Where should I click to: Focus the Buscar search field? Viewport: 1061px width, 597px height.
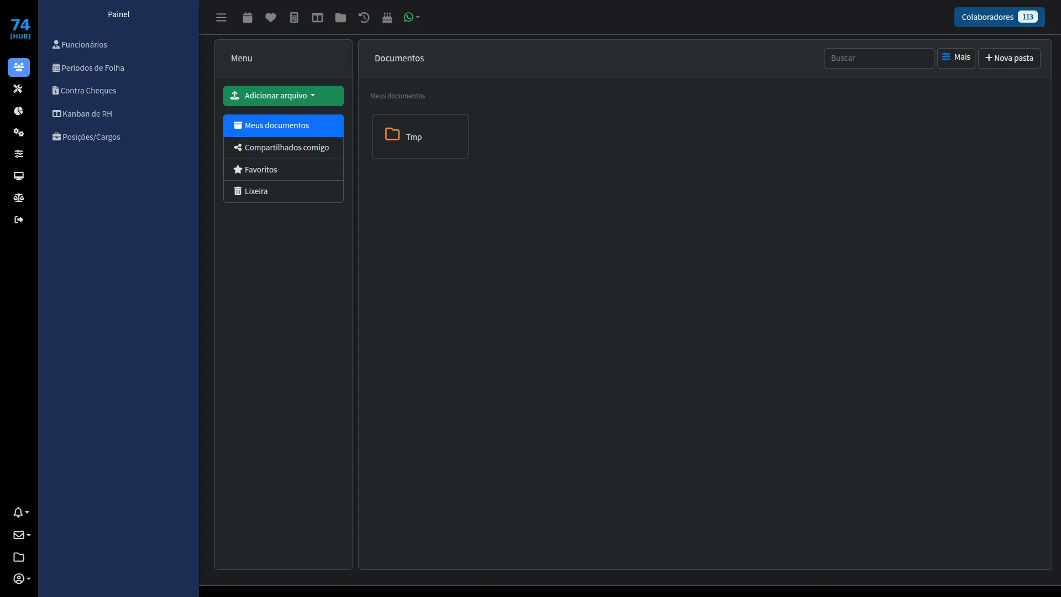(879, 58)
